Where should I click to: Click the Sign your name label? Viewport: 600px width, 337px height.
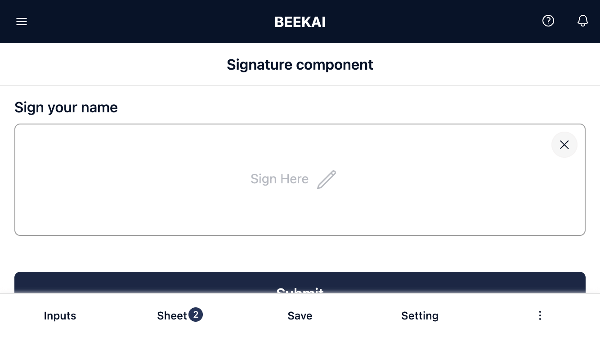pyautogui.click(x=66, y=107)
